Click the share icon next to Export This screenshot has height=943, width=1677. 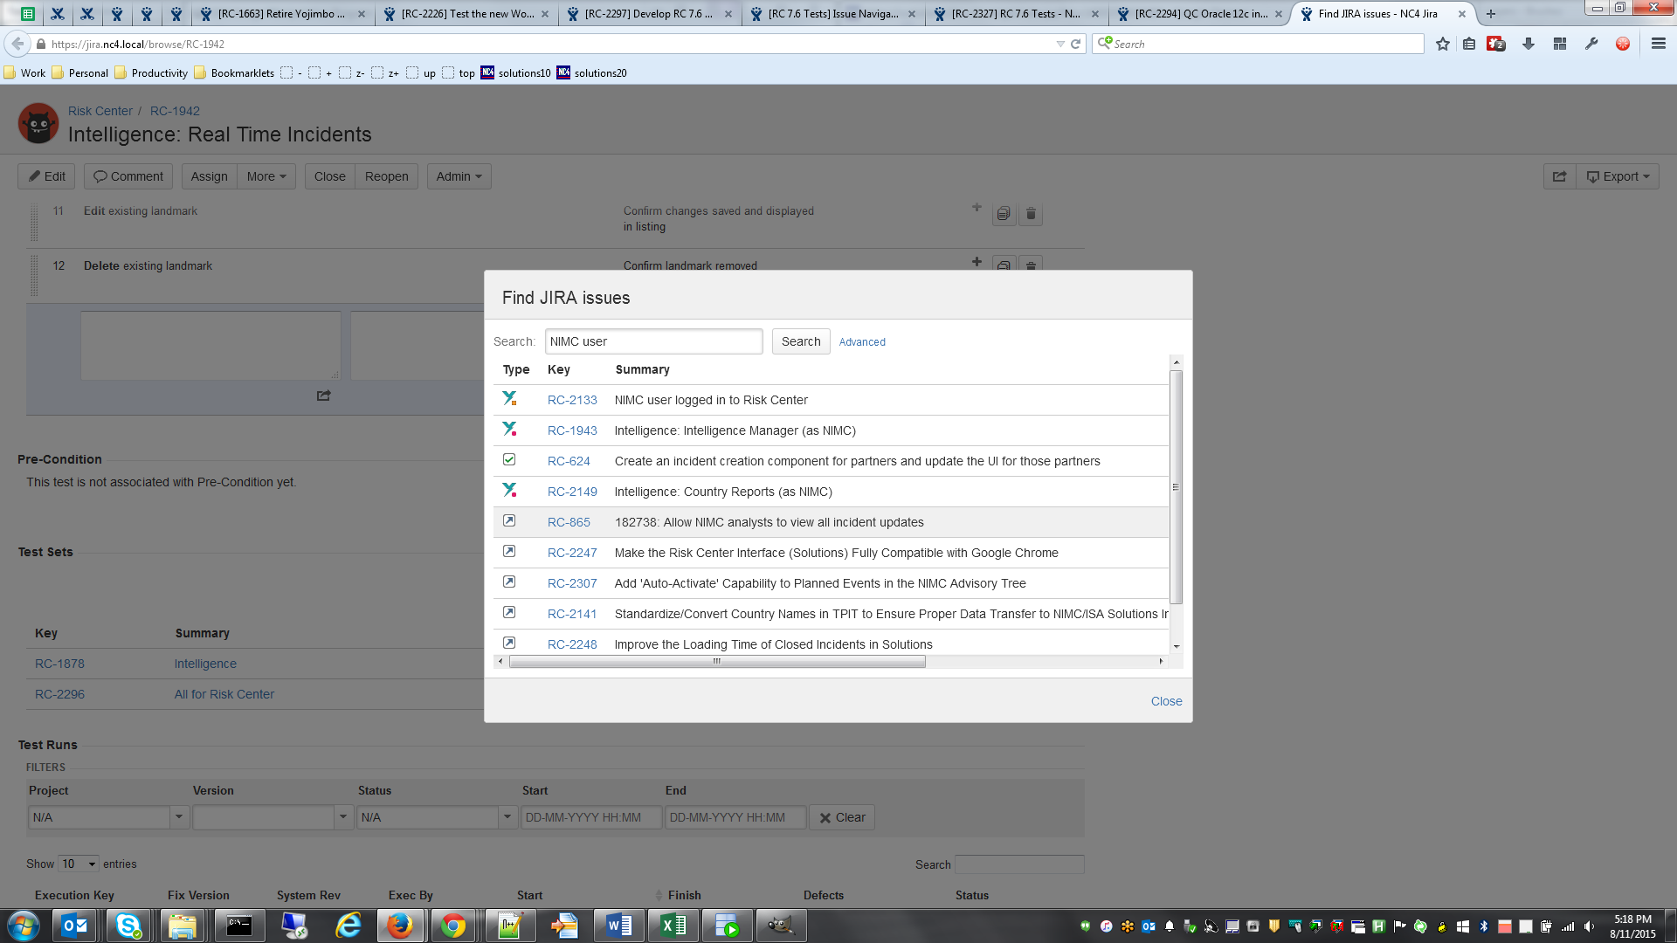[1560, 176]
